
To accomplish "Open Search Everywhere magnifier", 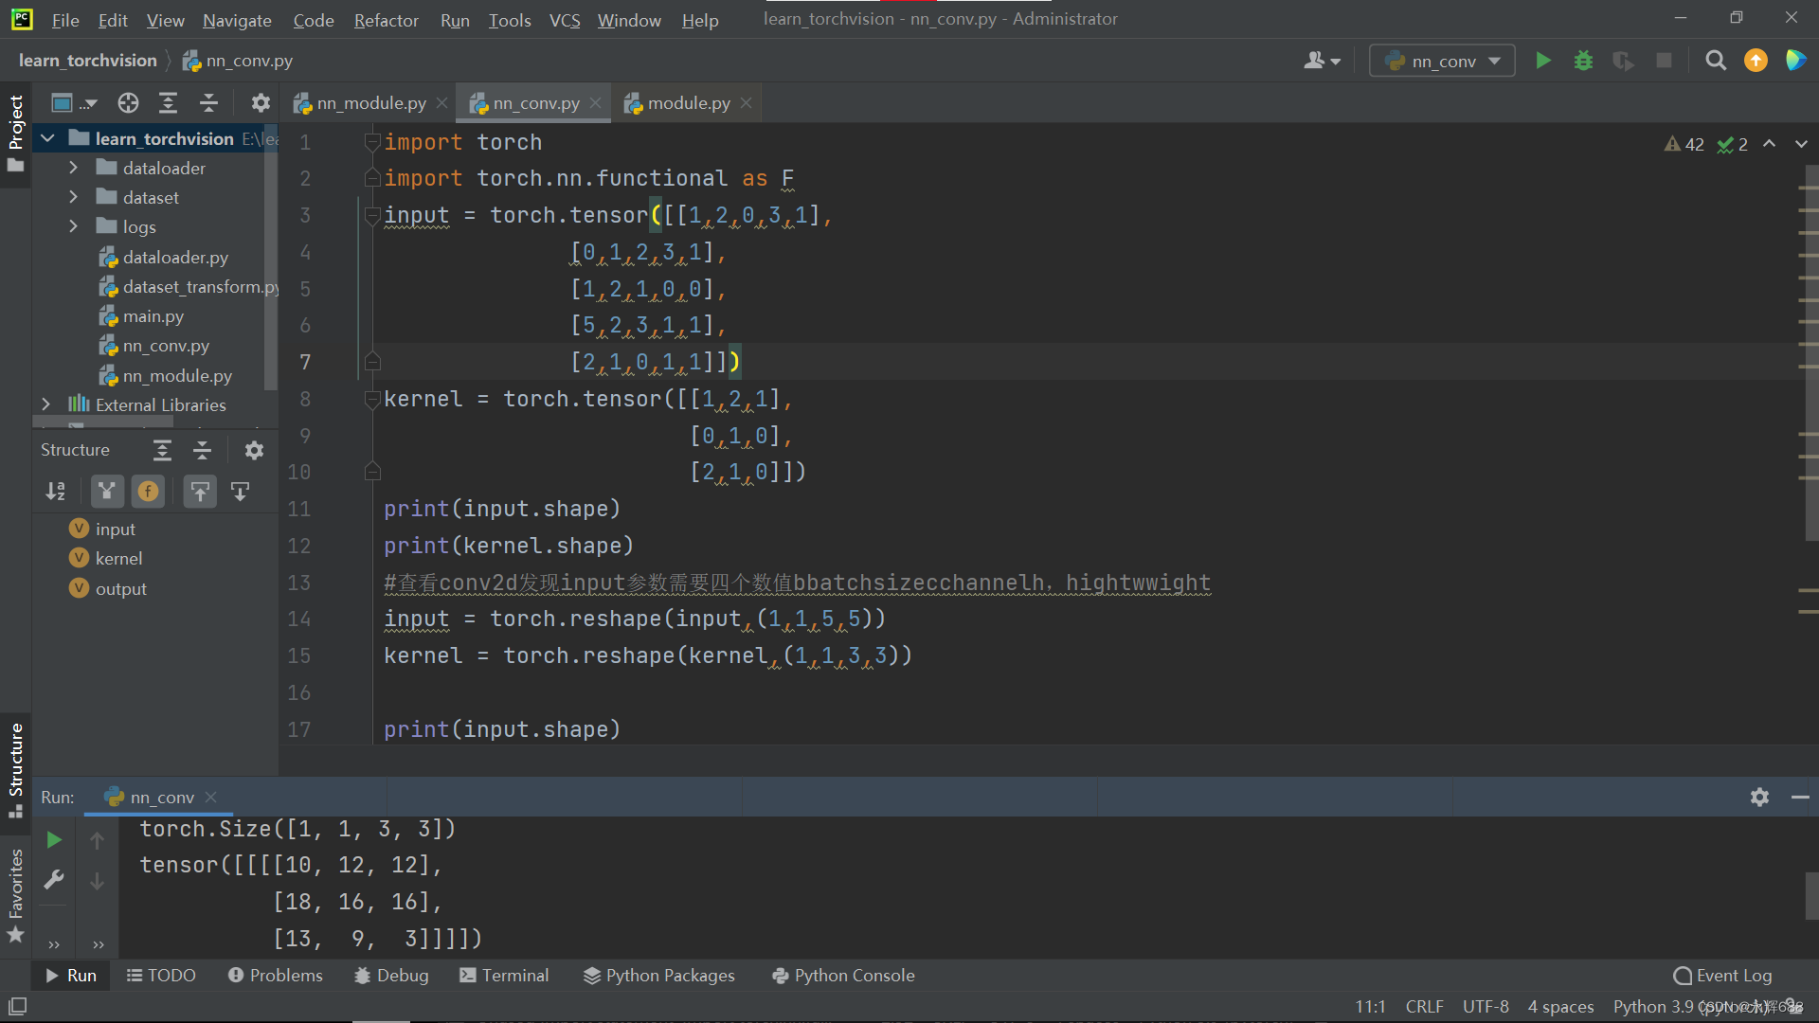I will coord(1715,61).
